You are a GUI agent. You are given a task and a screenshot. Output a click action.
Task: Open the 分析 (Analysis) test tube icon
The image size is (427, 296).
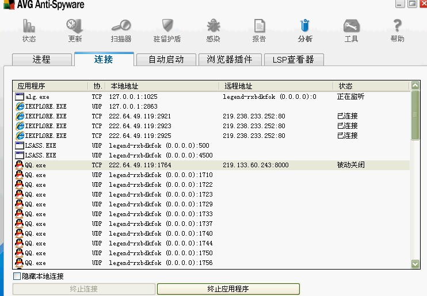click(x=305, y=25)
